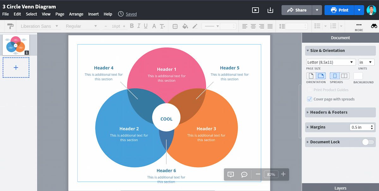Click the download document icon

(x=270, y=10)
